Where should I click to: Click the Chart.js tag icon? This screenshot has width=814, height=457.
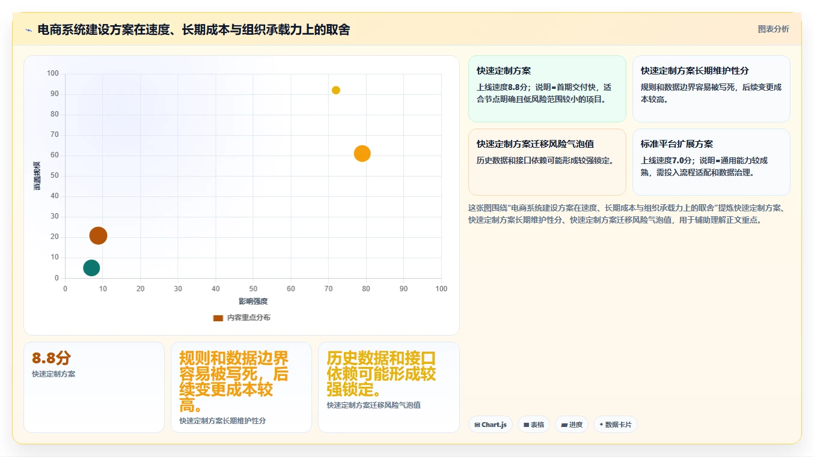477,425
